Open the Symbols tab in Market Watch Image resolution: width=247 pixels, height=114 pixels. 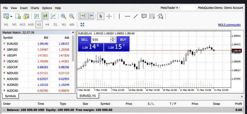[10, 96]
